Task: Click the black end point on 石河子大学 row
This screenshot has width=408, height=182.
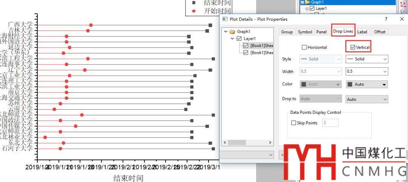Action: 213,149
